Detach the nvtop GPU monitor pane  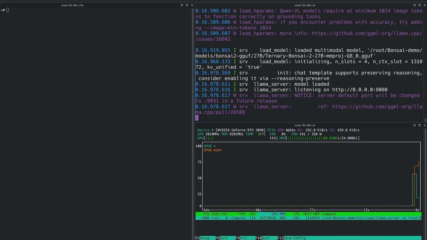click(420, 125)
